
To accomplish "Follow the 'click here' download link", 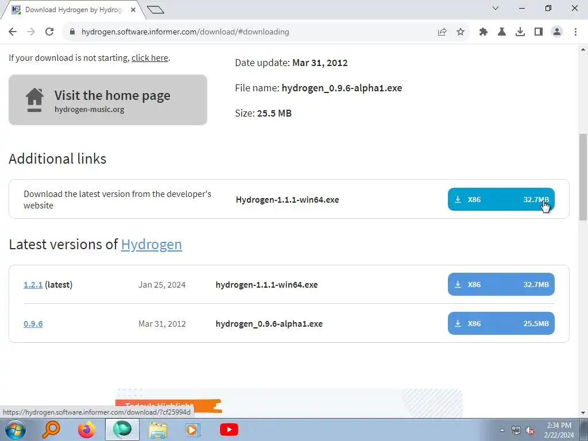I will [150, 58].
